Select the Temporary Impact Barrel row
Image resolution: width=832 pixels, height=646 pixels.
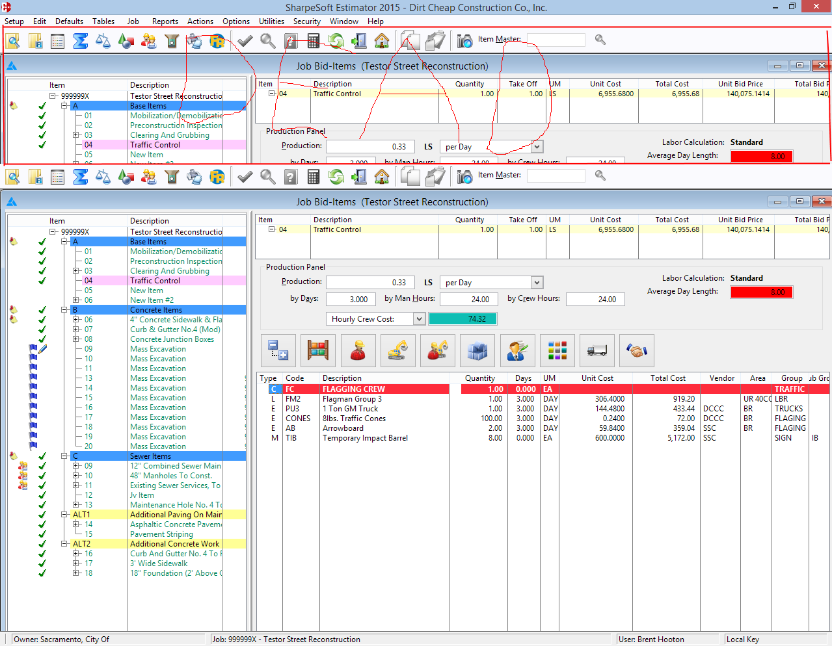click(544, 438)
